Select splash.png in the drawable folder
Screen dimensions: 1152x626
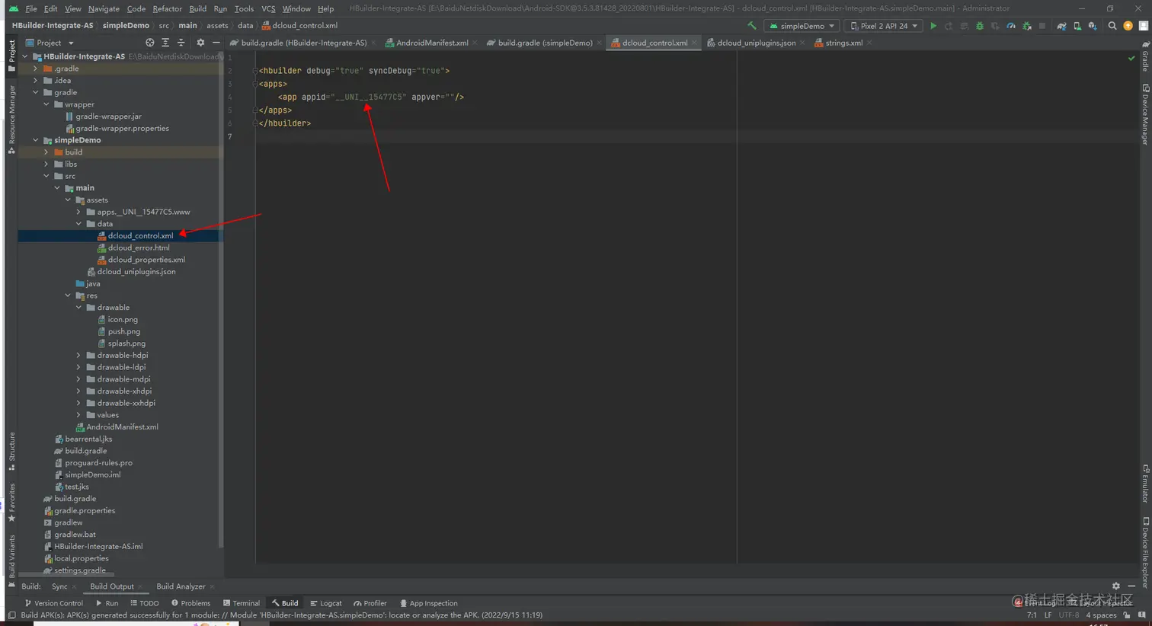tap(126, 343)
